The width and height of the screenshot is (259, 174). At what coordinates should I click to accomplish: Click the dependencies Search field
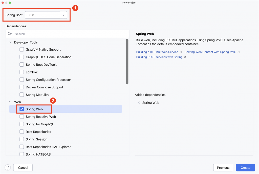click(67, 34)
